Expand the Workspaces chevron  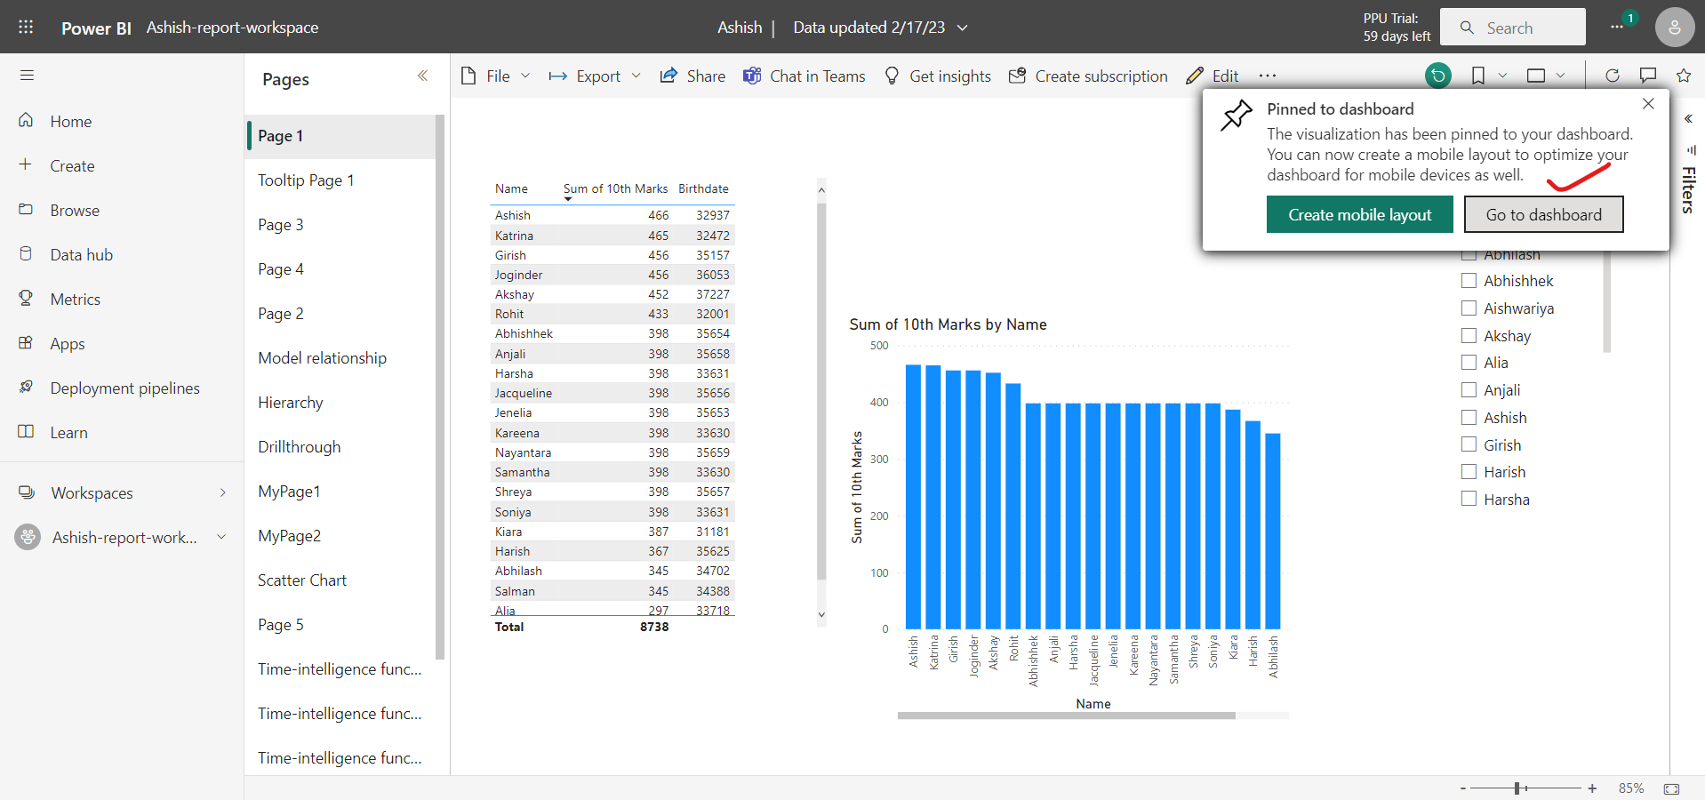pos(221,492)
